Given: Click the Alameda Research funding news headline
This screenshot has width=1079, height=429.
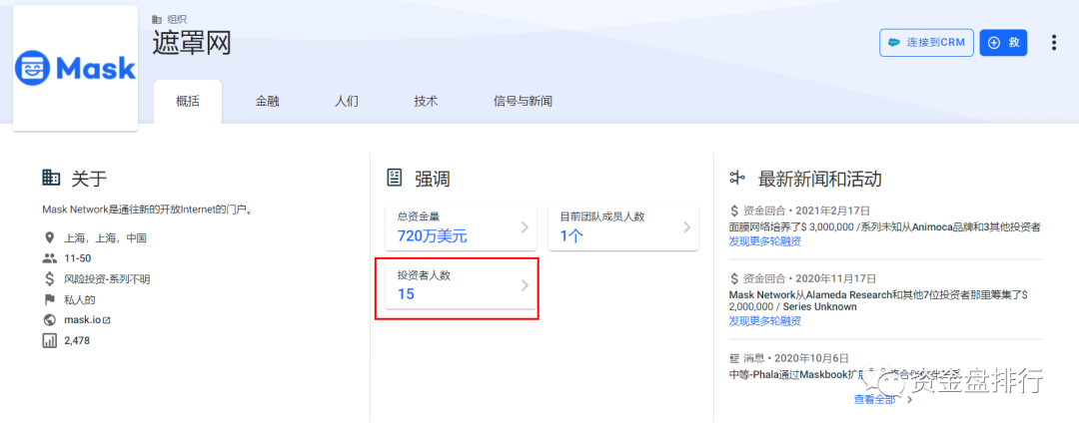Looking at the screenshot, I should [878, 300].
